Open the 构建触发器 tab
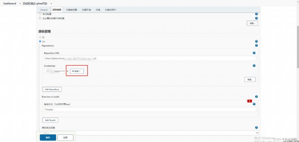The height and width of the screenshot is (142, 299). point(72,10)
